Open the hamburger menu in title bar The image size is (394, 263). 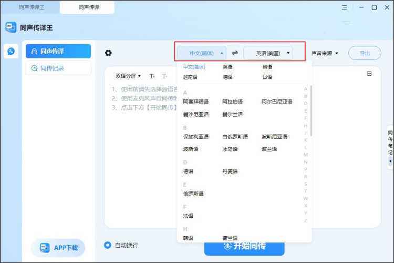pyautogui.click(x=344, y=7)
